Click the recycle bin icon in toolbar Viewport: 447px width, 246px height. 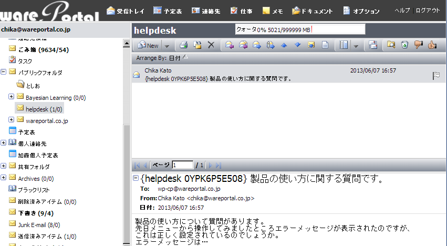pyautogui.click(x=405, y=45)
